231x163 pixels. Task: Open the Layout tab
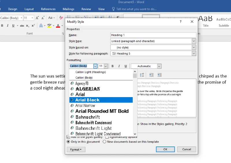[x=29, y=9]
